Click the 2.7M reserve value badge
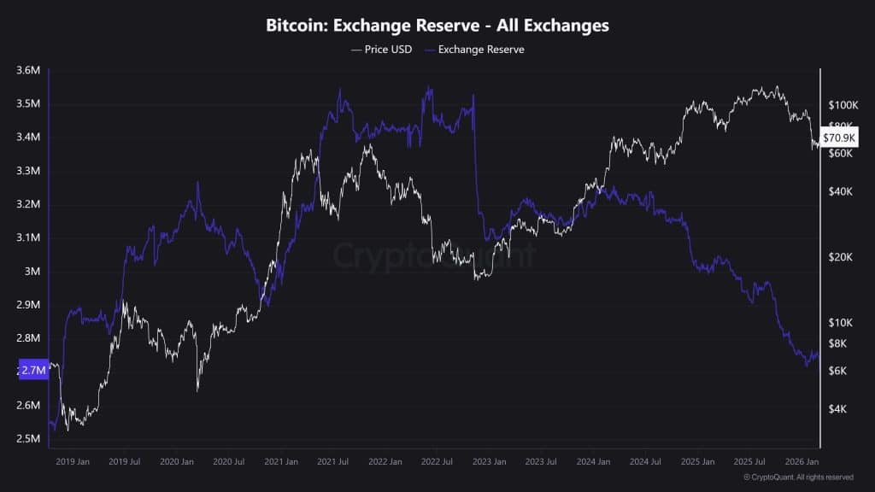Viewport: 875px width, 492px height. 33,370
